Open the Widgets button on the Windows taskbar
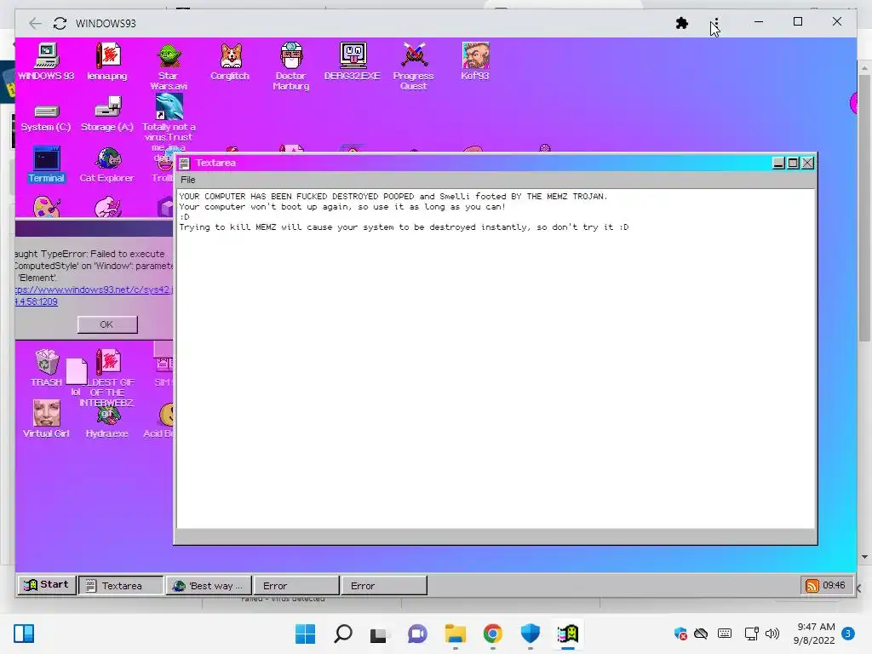 click(24, 634)
